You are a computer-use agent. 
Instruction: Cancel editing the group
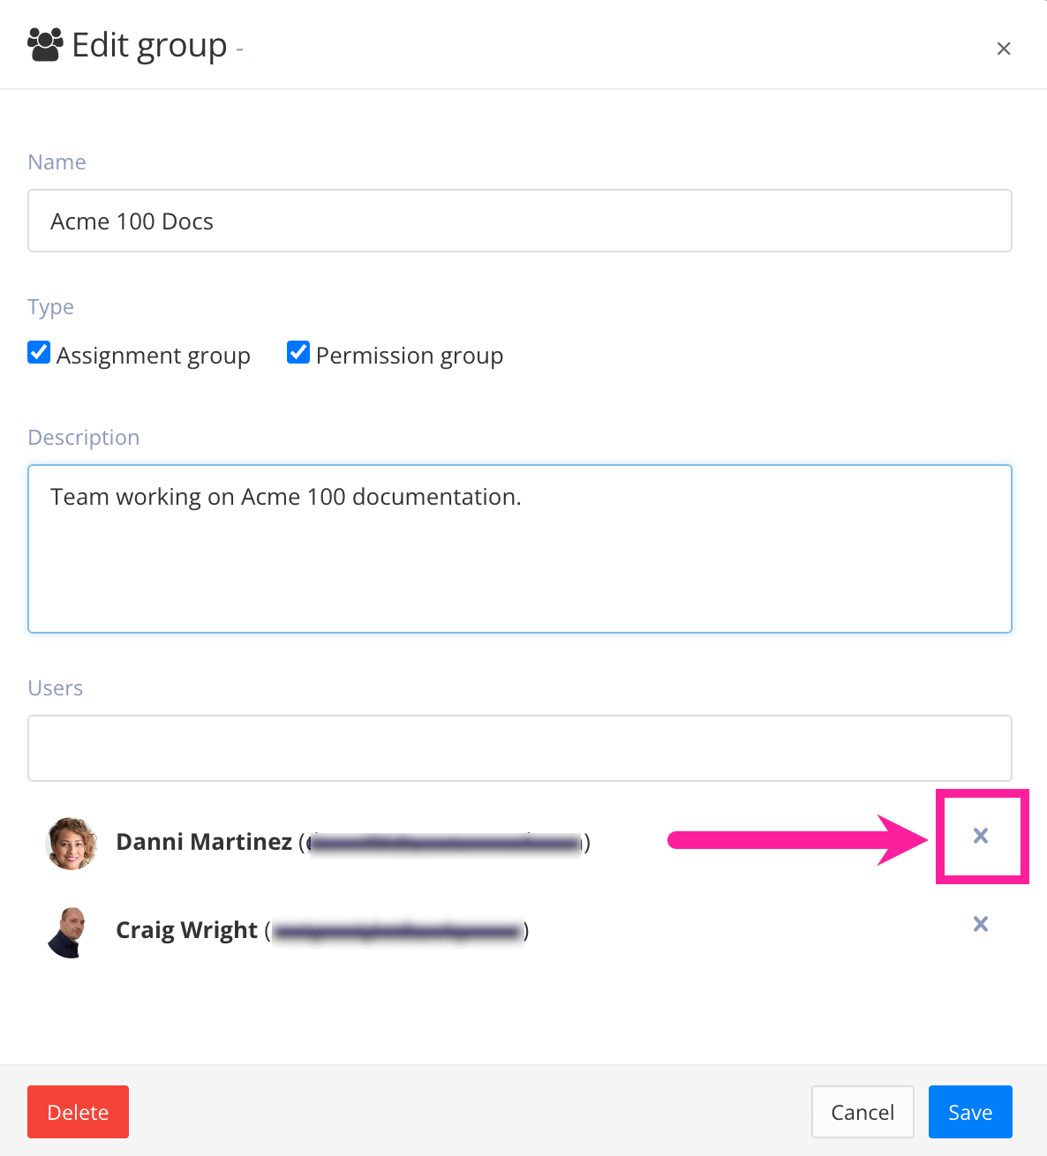[x=862, y=1112]
